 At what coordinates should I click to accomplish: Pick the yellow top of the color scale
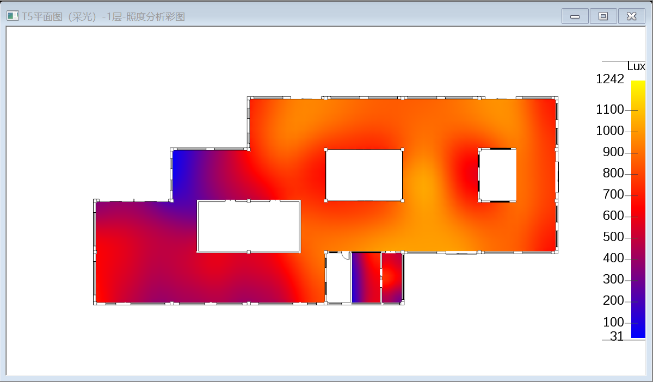(x=638, y=85)
